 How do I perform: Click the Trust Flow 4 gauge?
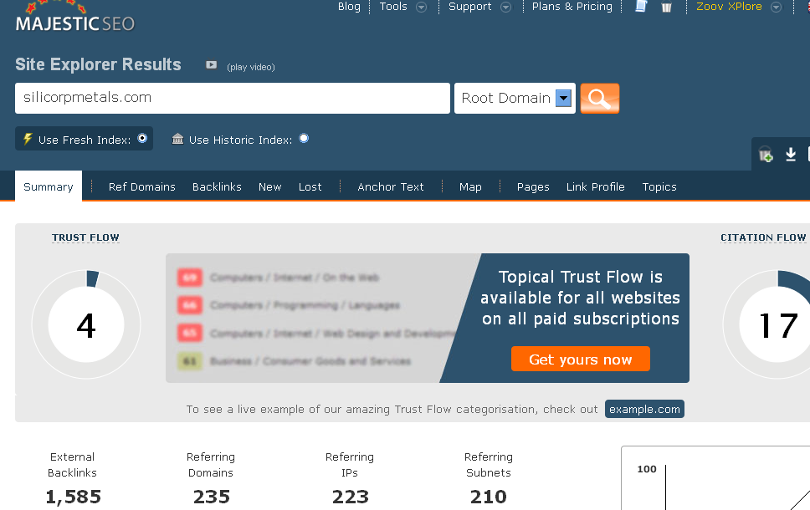point(86,324)
